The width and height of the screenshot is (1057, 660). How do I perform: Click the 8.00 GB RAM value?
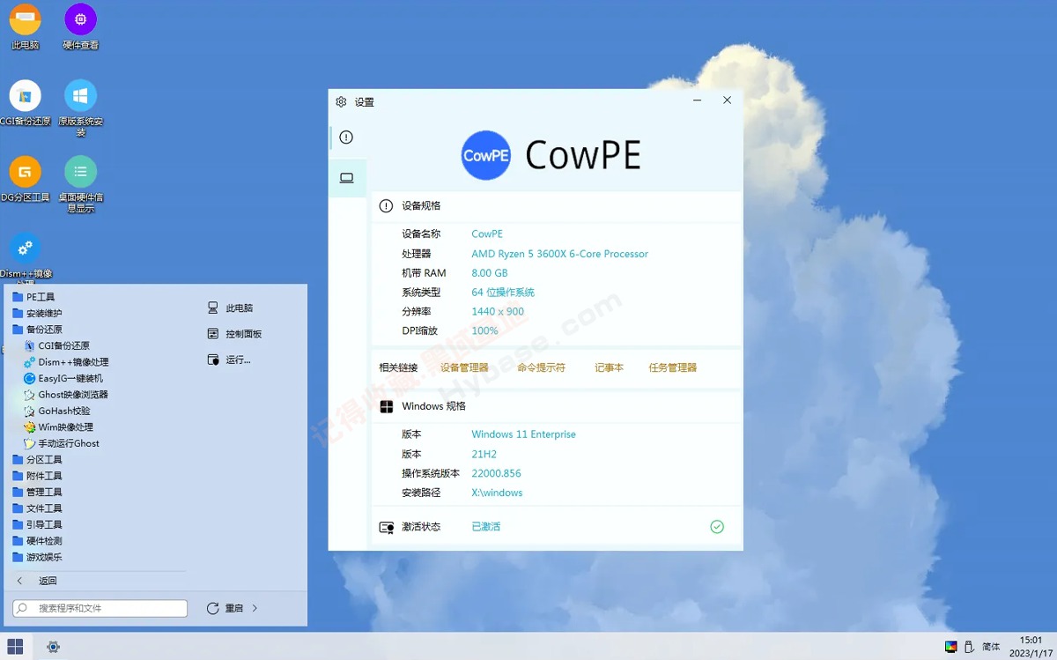pos(490,273)
